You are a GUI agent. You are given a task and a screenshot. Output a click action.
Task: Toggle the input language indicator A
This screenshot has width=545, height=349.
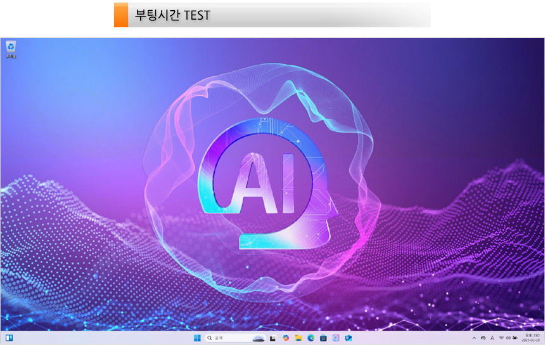coord(492,338)
